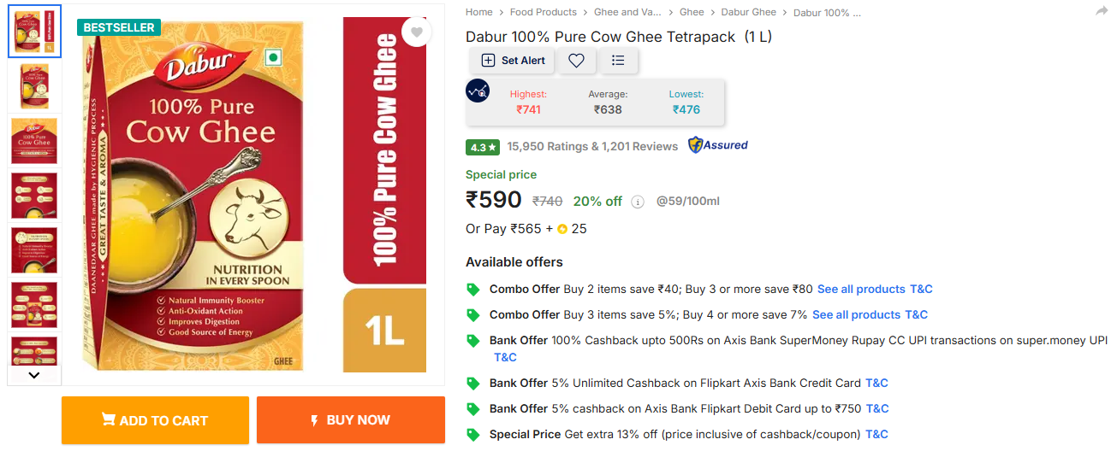Open the Dabur Ghee breadcrumb
Screen dimensions: 1117x457
point(748,12)
